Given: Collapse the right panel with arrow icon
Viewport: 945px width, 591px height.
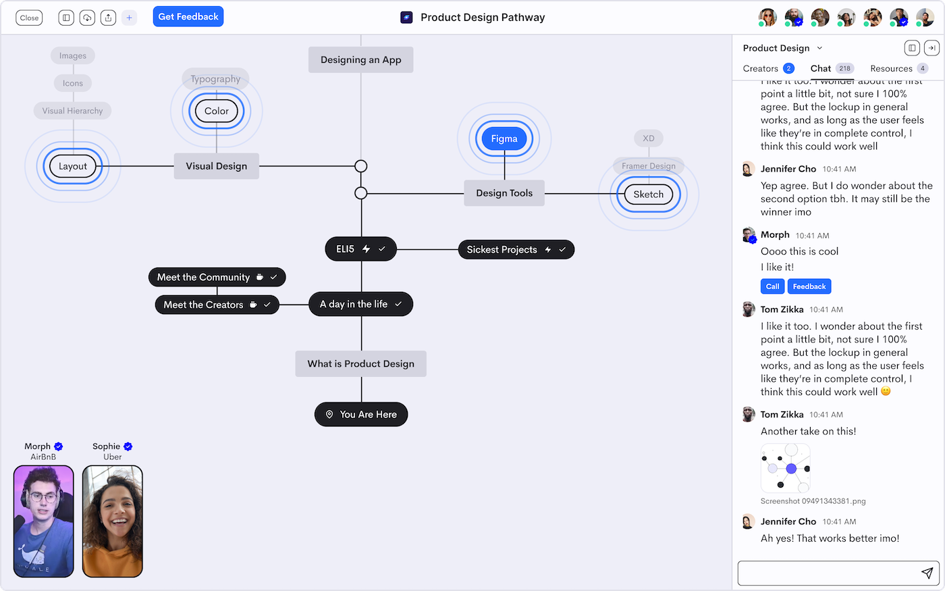Looking at the screenshot, I should point(932,48).
